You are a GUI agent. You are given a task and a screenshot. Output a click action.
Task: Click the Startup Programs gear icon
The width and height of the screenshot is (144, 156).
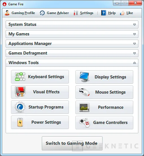(x=20, y=107)
